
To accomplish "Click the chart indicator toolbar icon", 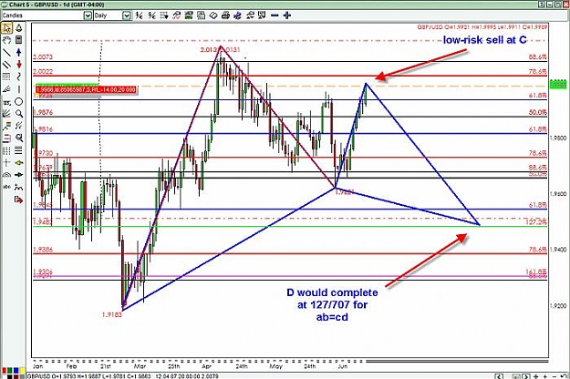I will click(x=176, y=15).
